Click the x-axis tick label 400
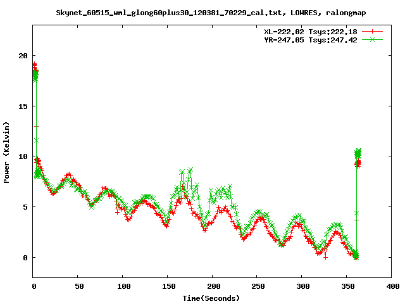Screen dimensions: 405x304 click(x=393, y=286)
